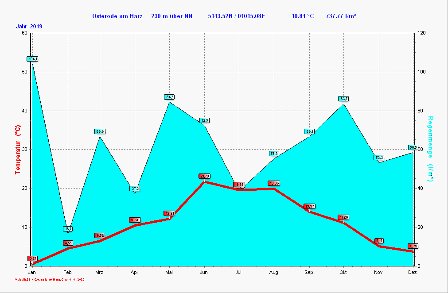Click the coordinates 5143.52N / 01015.08E
The image size is (448, 293).
236,16
